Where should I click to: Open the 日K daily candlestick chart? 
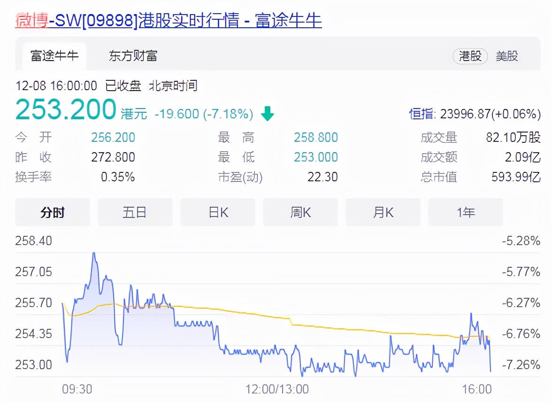click(217, 212)
